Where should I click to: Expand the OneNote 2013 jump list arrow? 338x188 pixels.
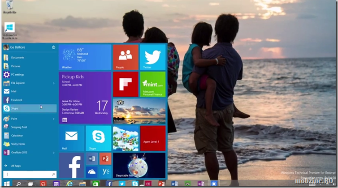54,153
